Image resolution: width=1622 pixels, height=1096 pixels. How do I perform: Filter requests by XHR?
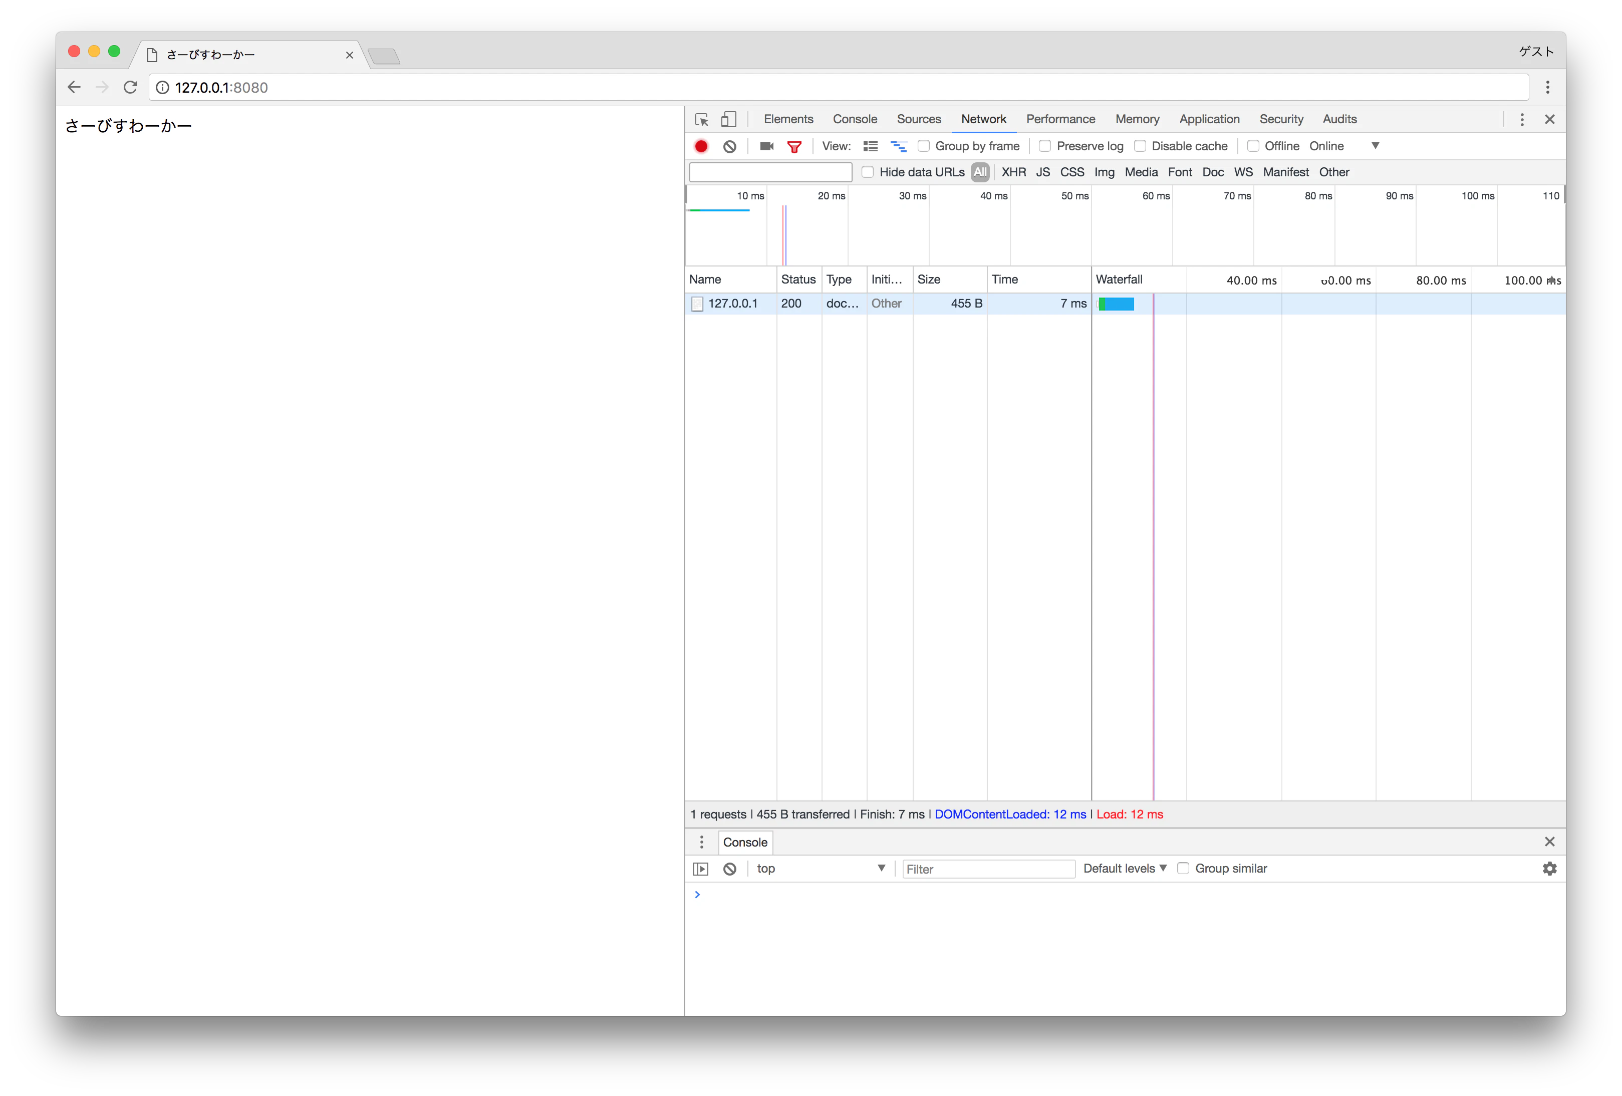1013,172
